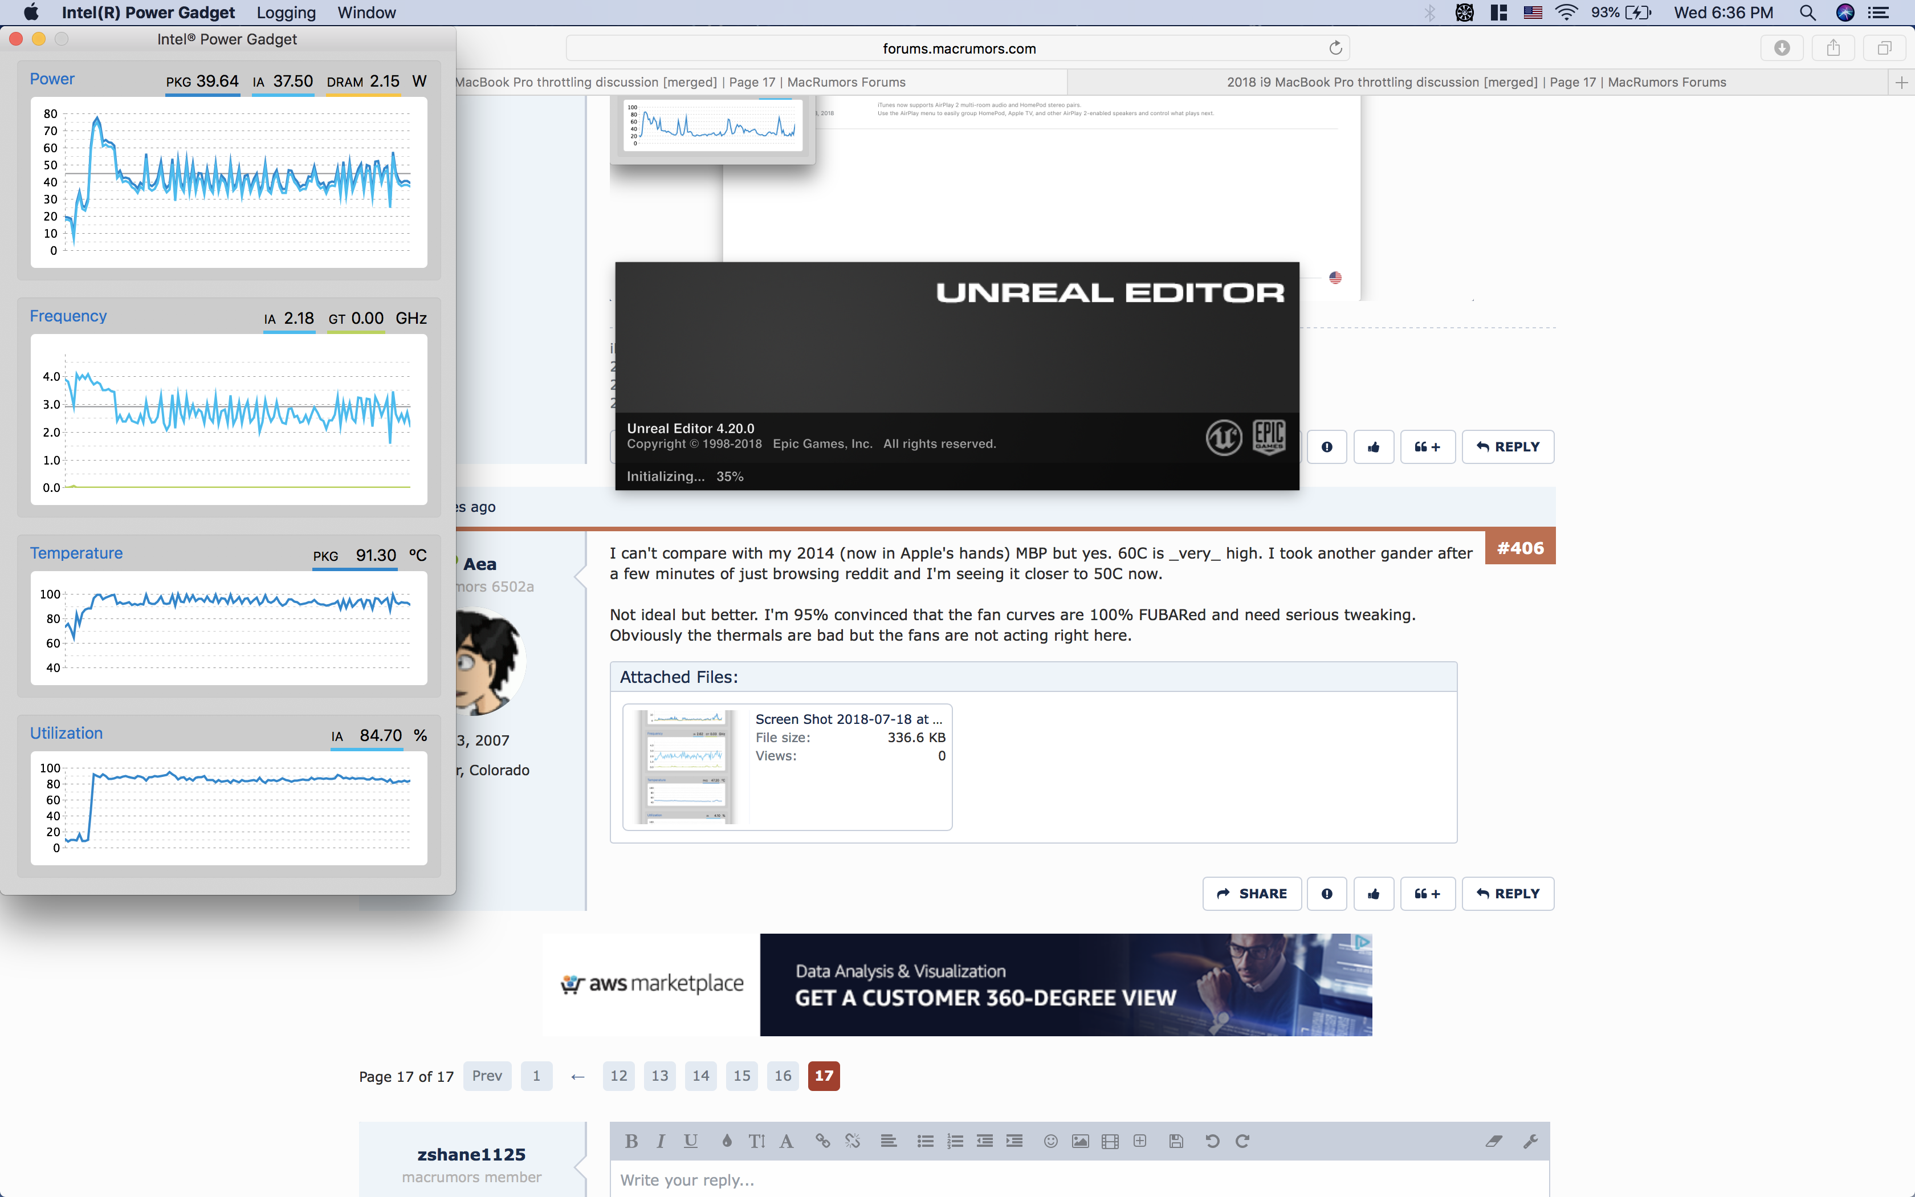Focus the Write your reply field

pyautogui.click(x=1079, y=1179)
